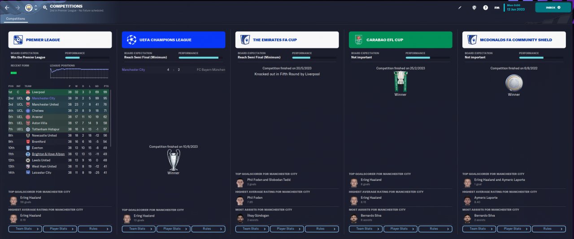
Task: Click the Premier League performance bar
Action: (x=87, y=58)
